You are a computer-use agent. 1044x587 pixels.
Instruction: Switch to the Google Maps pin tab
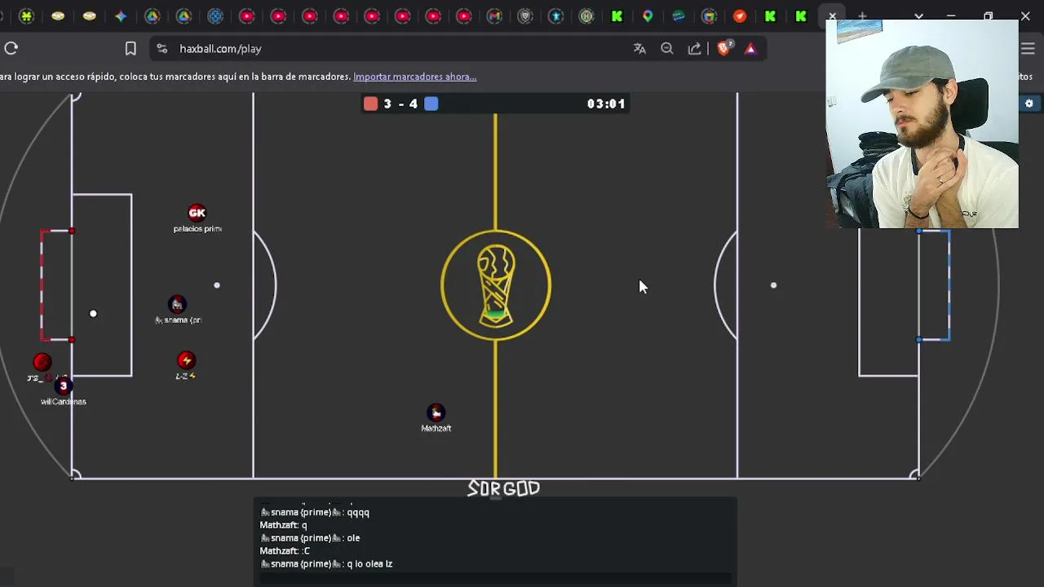coord(648,16)
